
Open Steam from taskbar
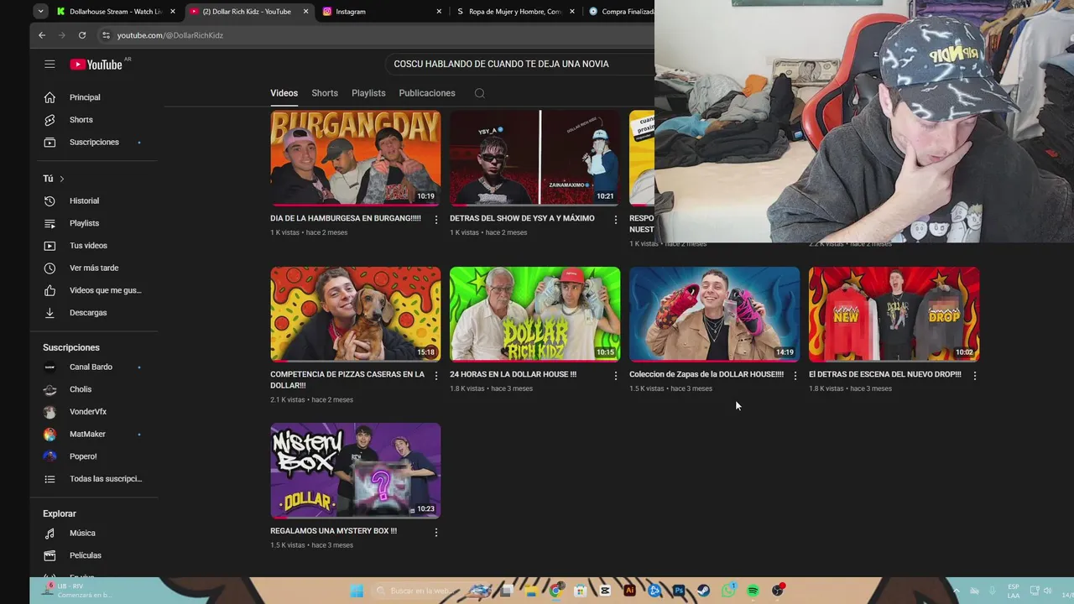coord(703,591)
